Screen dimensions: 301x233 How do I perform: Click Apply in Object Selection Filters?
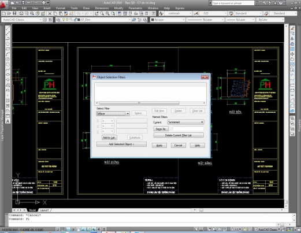(x=159, y=145)
